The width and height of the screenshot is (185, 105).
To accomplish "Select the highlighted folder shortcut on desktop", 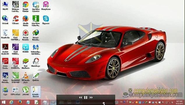I will point(36,92).
